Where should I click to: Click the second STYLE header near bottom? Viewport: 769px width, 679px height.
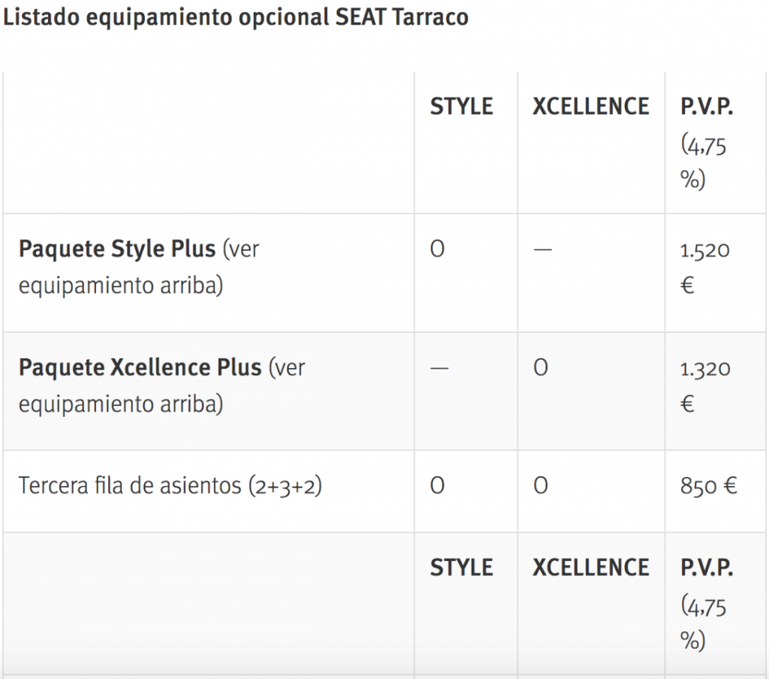point(461,567)
